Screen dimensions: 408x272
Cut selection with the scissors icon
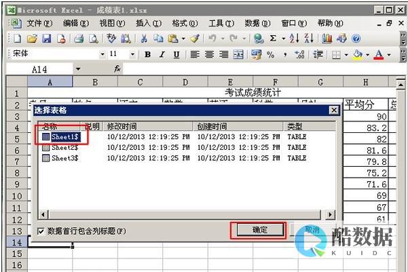[x=144, y=39]
